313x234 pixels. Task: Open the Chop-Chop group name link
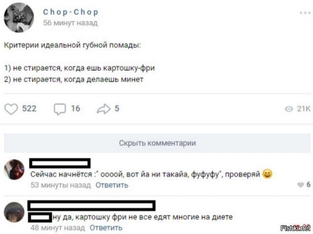pyautogui.click(x=70, y=12)
